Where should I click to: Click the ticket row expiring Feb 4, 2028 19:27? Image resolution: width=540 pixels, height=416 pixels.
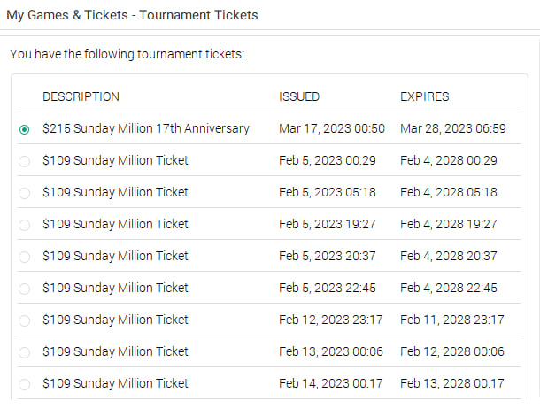point(269,224)
